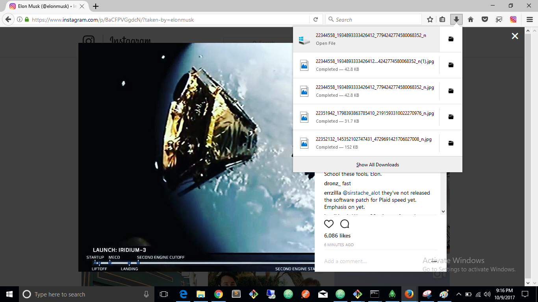Click the @sirstache_alot mention link
The height and width of the screenshot is (302, 538).
click(362, 193)
